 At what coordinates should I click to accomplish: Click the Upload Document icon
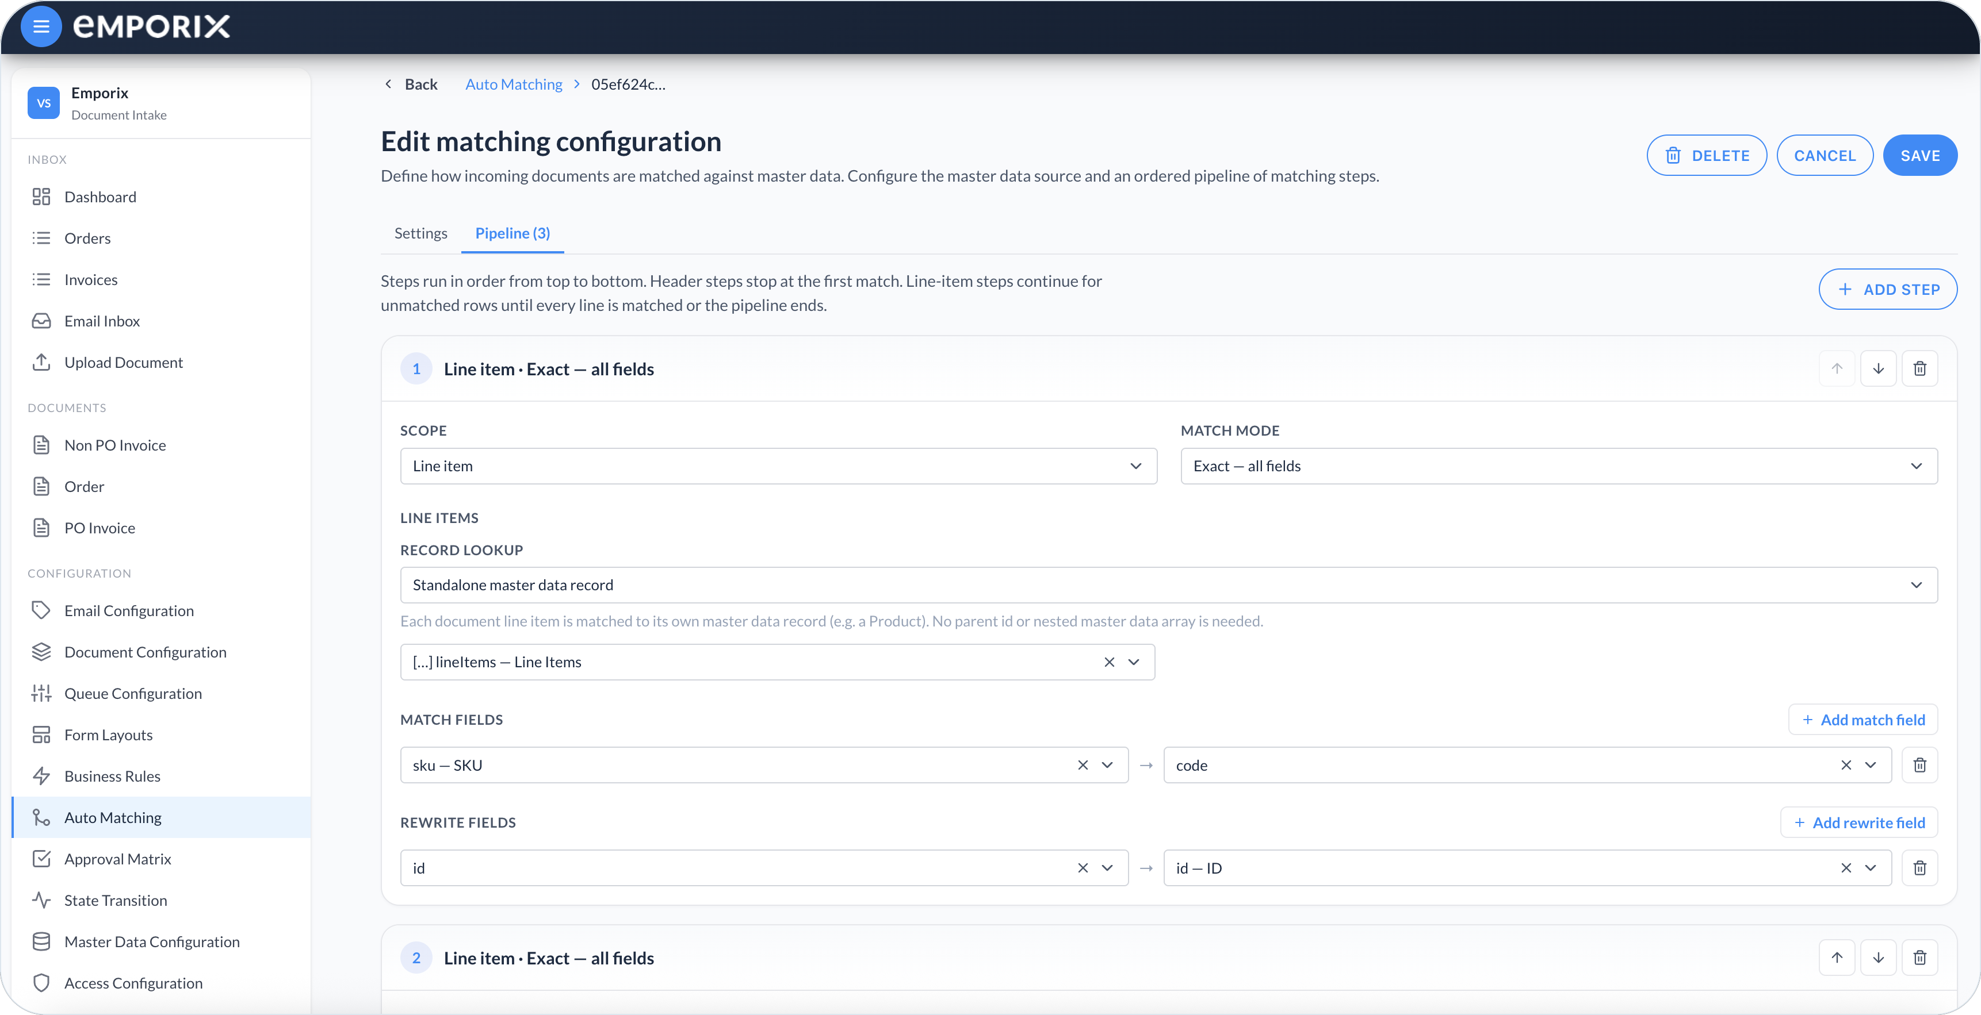tap(41, 362)
